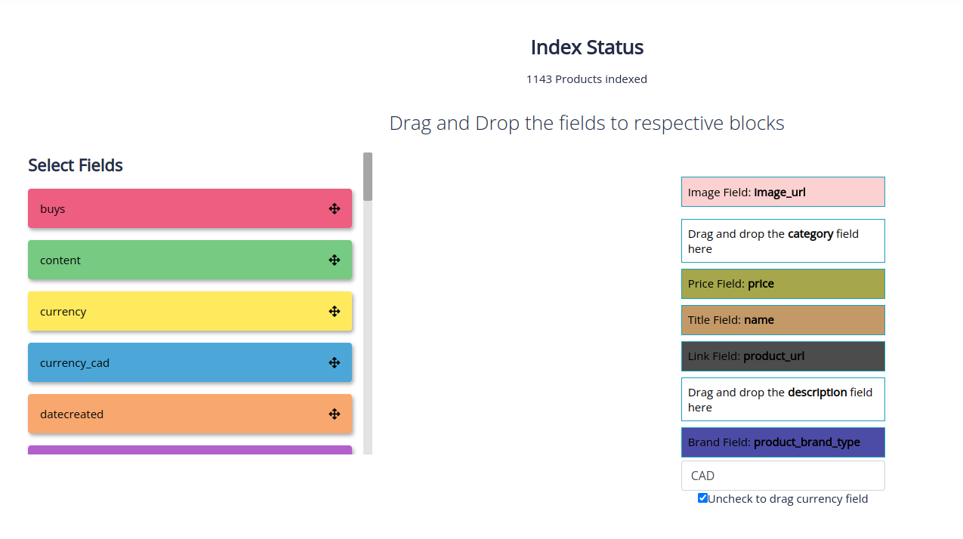Click the Price Field price block
Image resolution: width=963 pixels, height=539 pixels.
(782, 284)
